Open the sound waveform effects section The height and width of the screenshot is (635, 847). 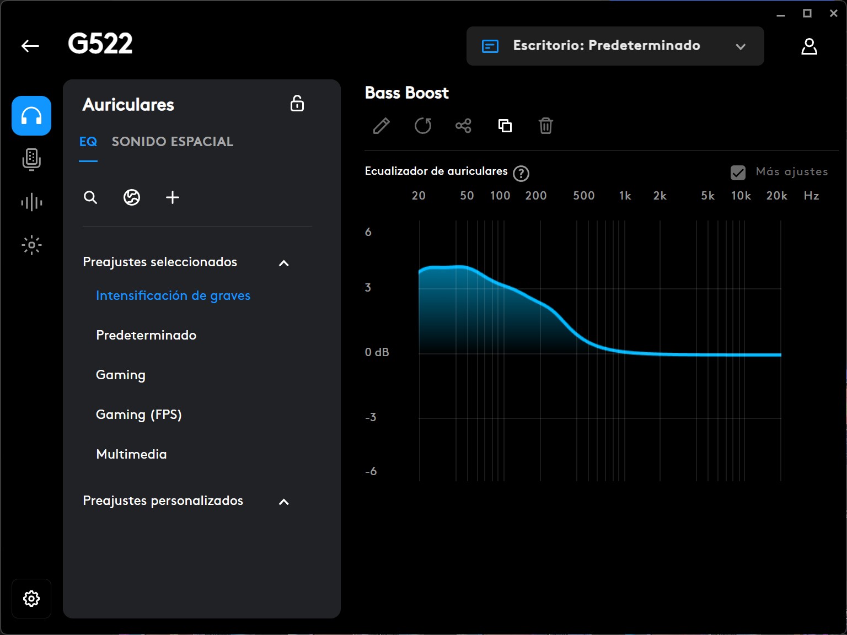(31, 202)
